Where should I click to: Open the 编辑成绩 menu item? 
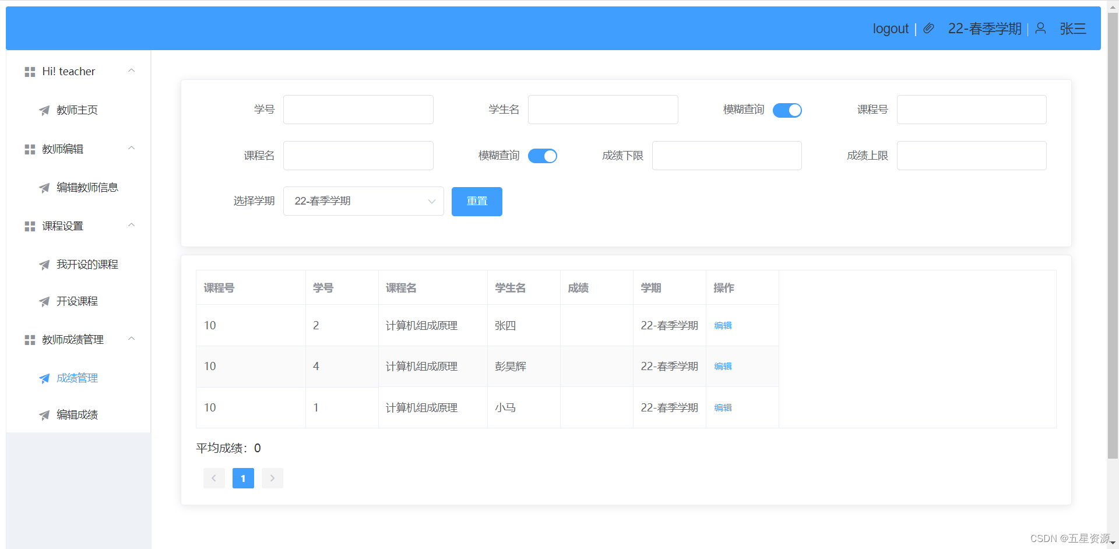pos(79,415)
